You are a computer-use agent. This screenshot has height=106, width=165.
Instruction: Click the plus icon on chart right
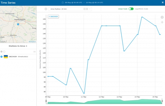(x=162, y=22)
